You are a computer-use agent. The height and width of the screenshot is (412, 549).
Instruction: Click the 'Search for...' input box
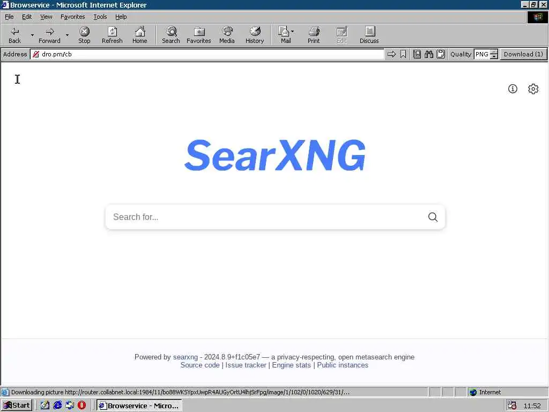[x=266, y=217]
